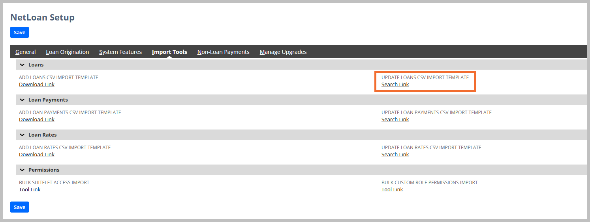This screenshot has width=590, height=222.
Task: Open the Manage Upgrades tab
Action: pos(283,52)
